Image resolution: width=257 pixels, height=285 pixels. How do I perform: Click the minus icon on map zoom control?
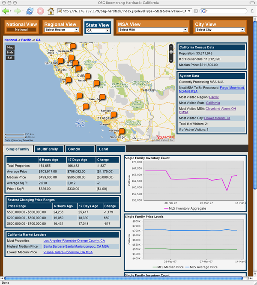(x=171, y=46)
